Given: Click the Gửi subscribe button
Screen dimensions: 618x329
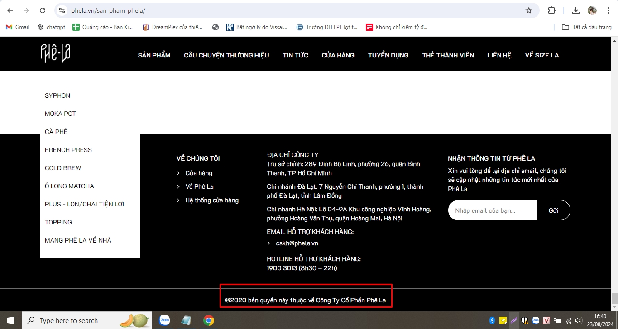Looking at the screenshot, I should tap(554, 210).
